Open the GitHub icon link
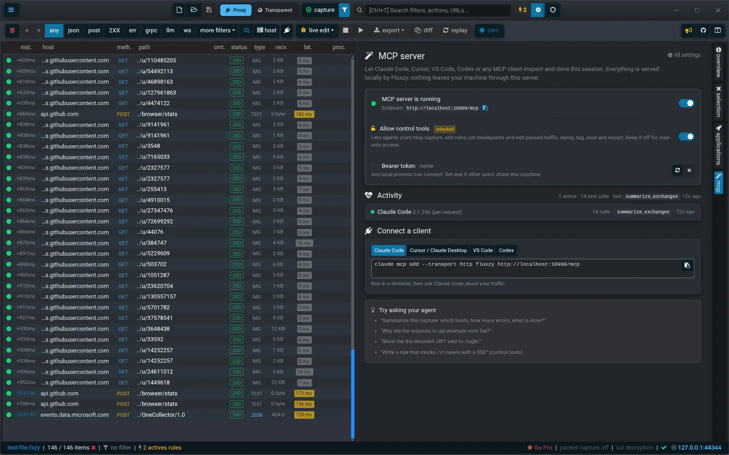This screenshot has height=455, width=729. tap(703, 30)
